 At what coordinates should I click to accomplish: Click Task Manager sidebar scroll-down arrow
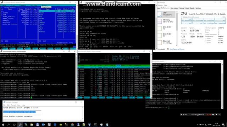point(177,46)
